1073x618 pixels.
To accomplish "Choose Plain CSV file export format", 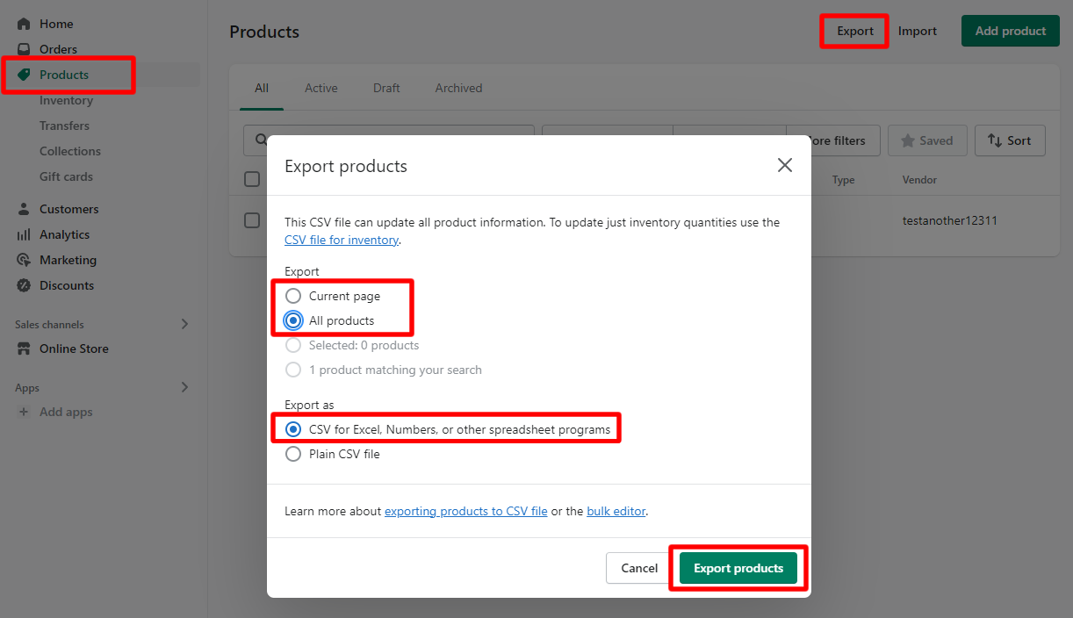I will (293, 454).
